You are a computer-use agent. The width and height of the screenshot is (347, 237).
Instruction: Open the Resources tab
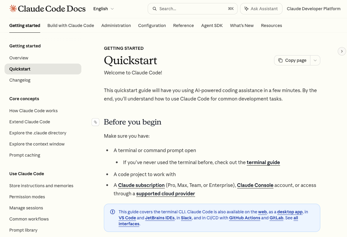click(x=271, y=25)
